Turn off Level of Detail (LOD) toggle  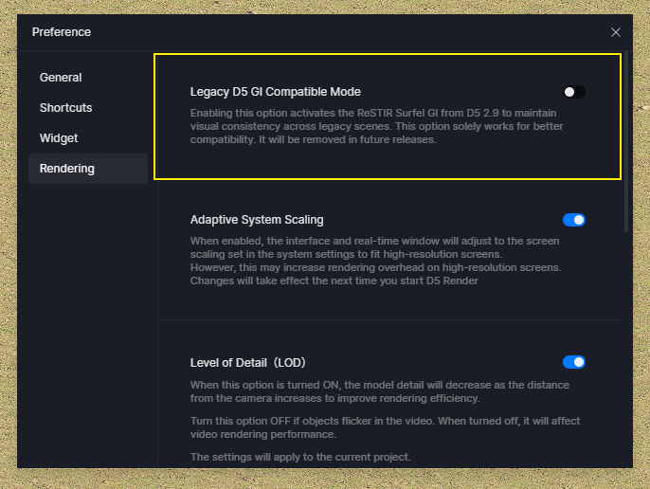tap(574, 362)
